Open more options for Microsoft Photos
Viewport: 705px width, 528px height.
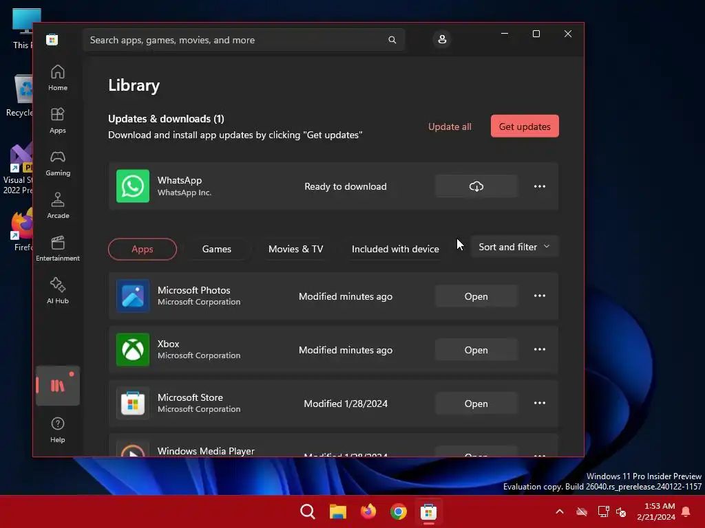[x=540, y=296]
